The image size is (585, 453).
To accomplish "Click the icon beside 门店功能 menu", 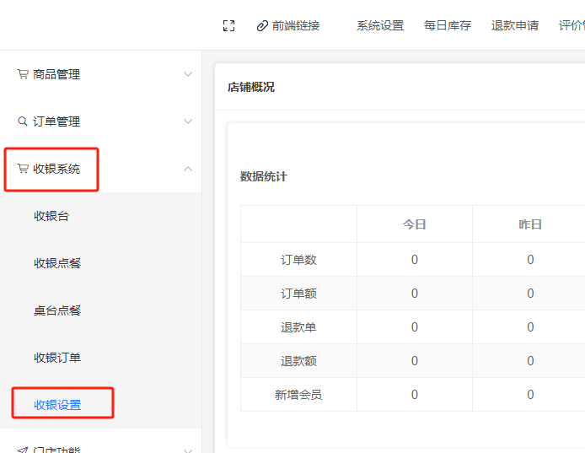I will pos(23,449).
